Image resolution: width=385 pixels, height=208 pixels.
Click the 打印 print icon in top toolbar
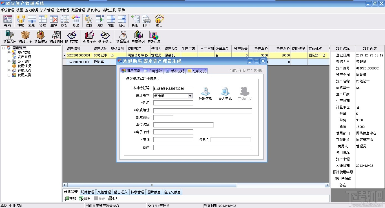146,21
